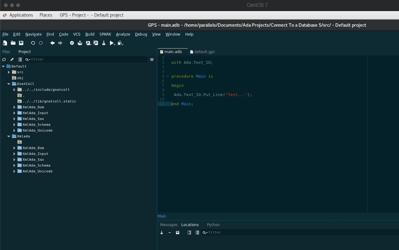
Task: Open the File menu
Action: [x=5, y=34]
